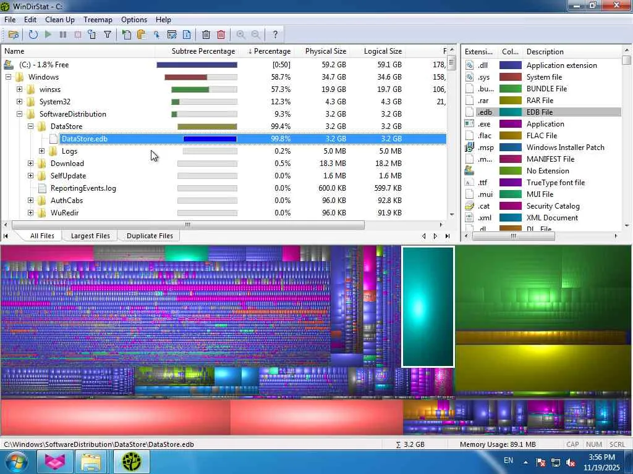Expand the winsxs folder
The image size is (633, 474).
(x=19, y=89)
